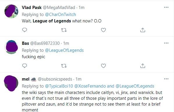
Task: View Vlad Pask's profile picture
Action: pos(11,11)
